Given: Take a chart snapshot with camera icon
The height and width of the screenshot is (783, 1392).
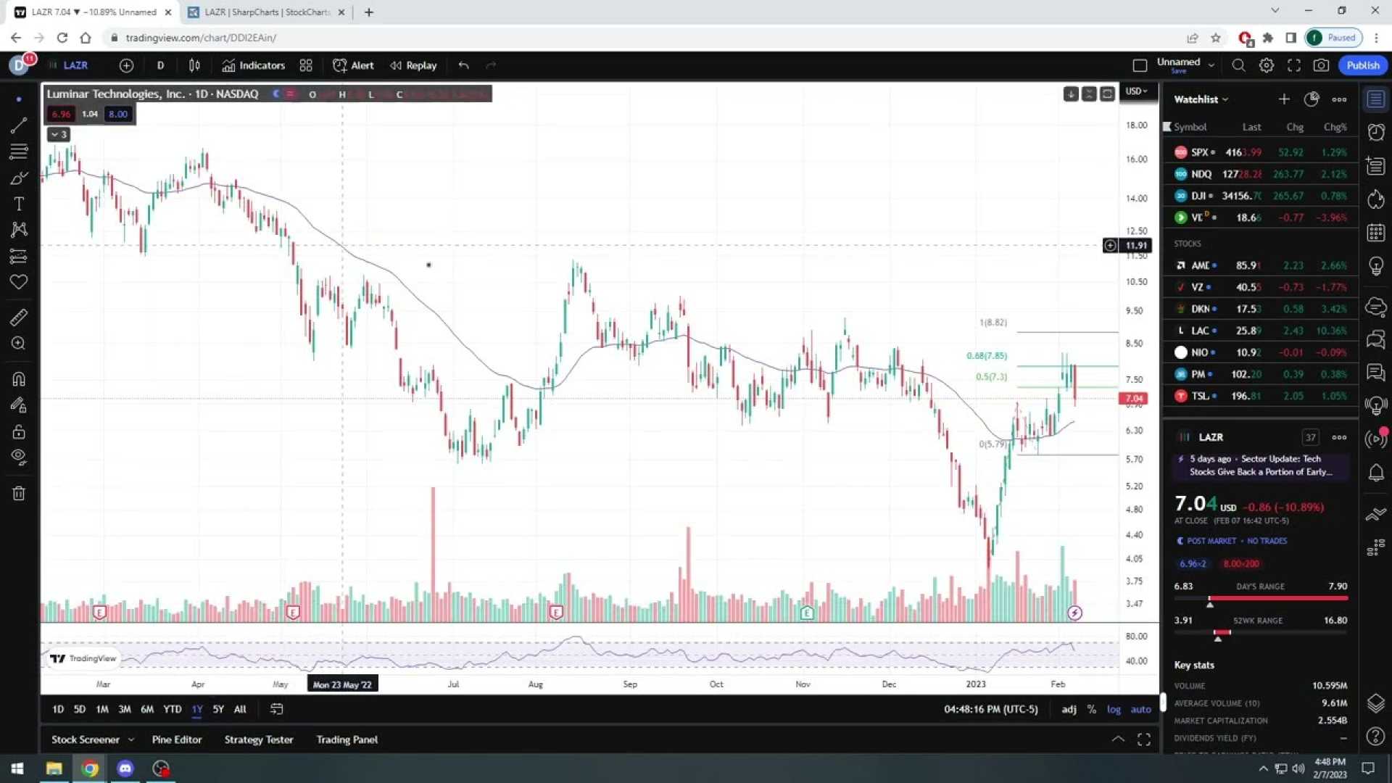Looking at the screenshot, I should (x=1321, y=65).
